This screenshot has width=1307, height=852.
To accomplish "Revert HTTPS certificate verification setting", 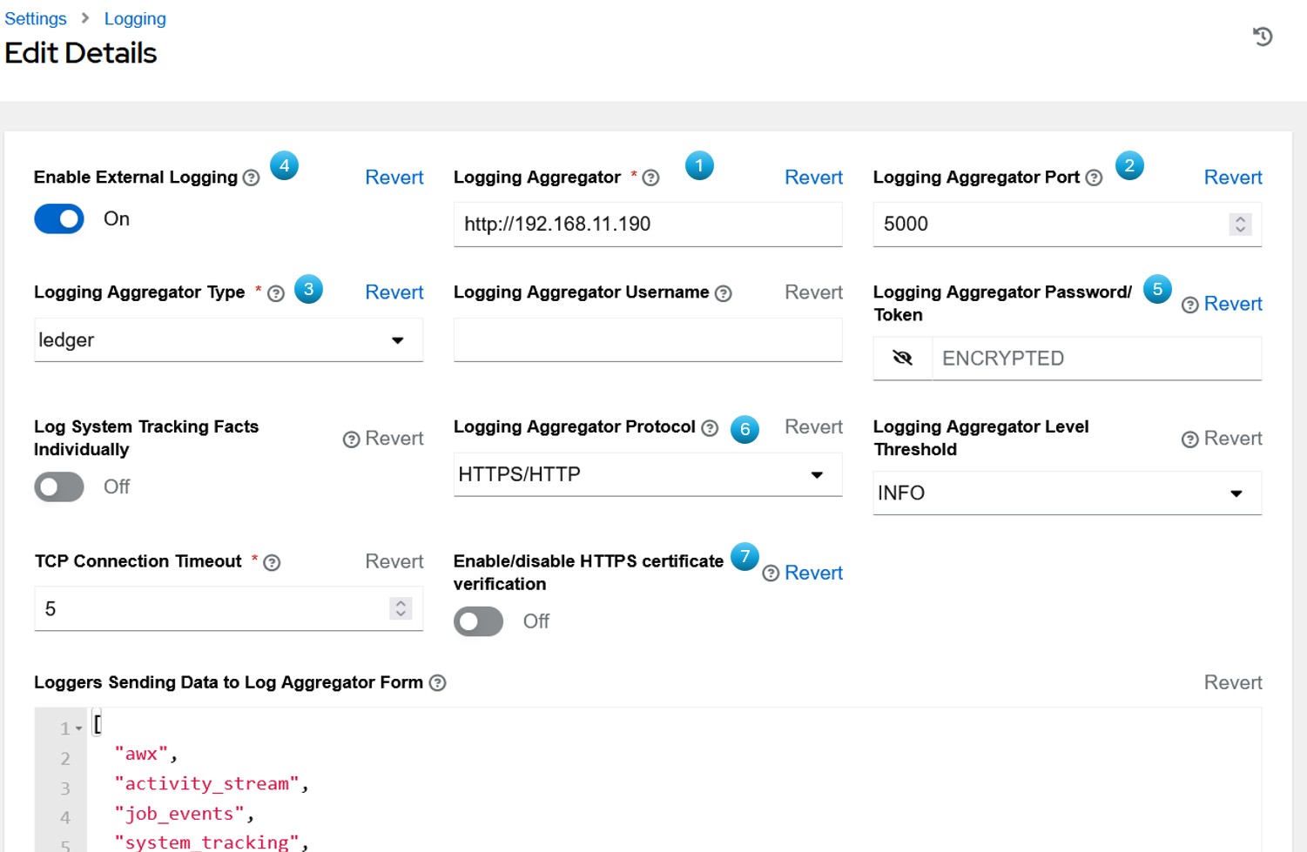I will 814,573.
